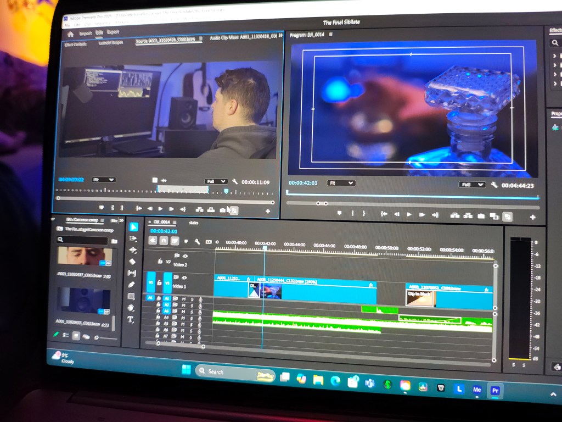The image size is (562, 422).
Task: Open the Premiere Pro app in the taskbar
Action: 495,390
